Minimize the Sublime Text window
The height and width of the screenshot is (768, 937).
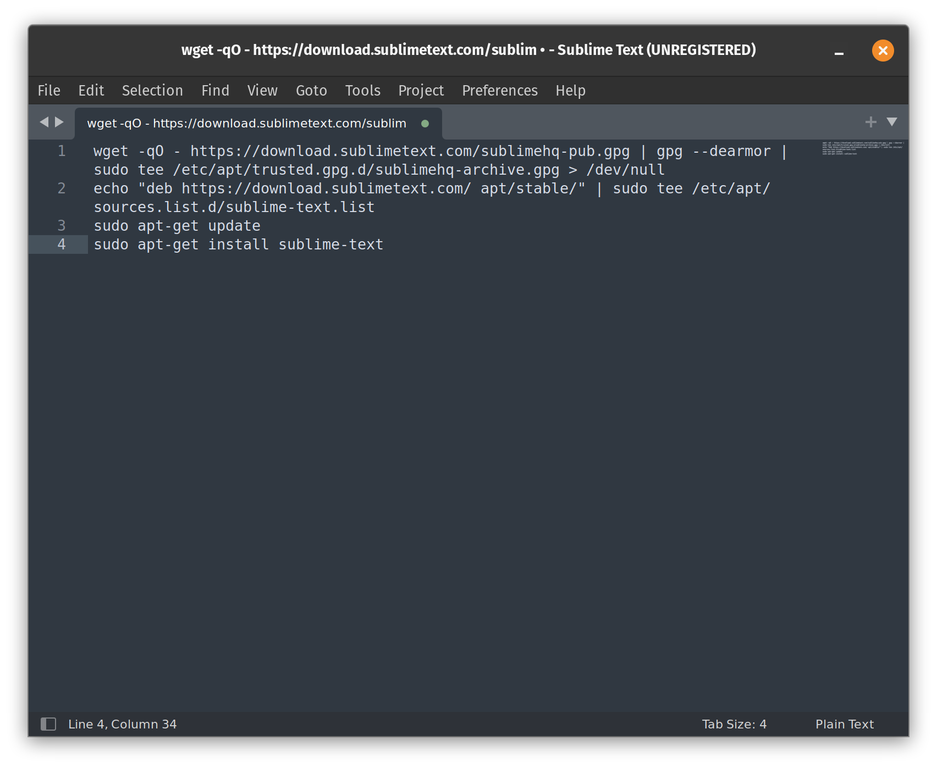(x=839, y=51)
